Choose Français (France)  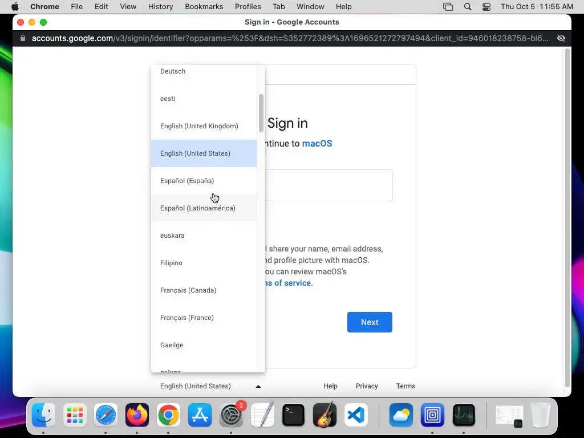coord(204,318)
